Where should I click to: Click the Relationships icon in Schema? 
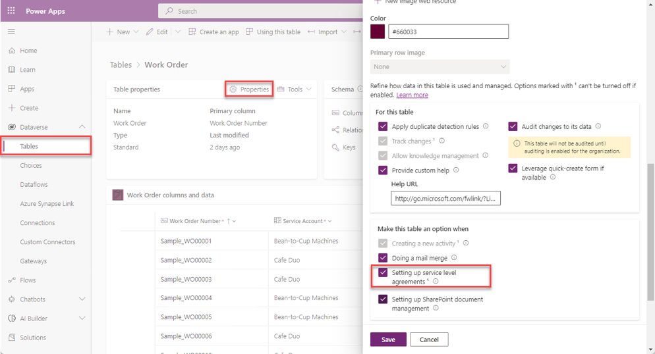click(335, 130)
